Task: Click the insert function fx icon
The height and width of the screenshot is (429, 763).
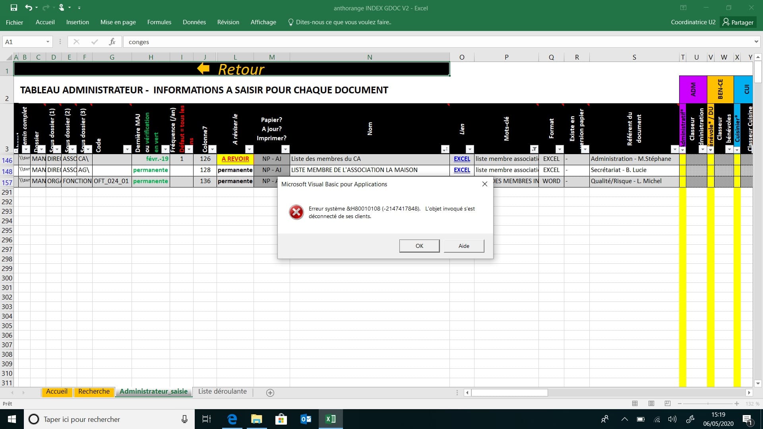Action: click(x=112, y=42)
